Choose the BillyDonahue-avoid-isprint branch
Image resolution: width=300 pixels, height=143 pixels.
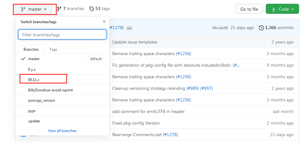[x=51, y=90]
